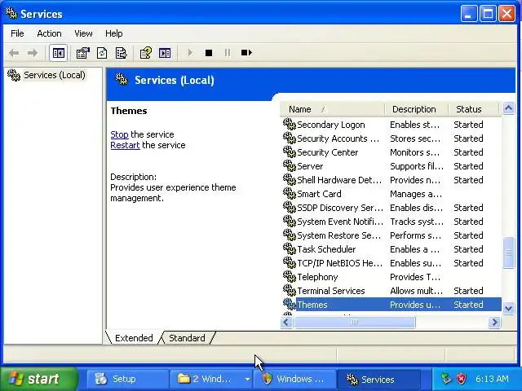The image size is (522, 391).
Task: Click the Start button on taskbar
Action: pos(38,379)
